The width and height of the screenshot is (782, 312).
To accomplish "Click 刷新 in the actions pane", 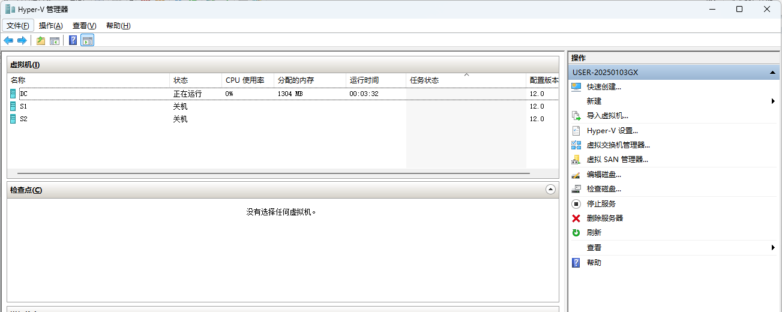I will 594,233.
